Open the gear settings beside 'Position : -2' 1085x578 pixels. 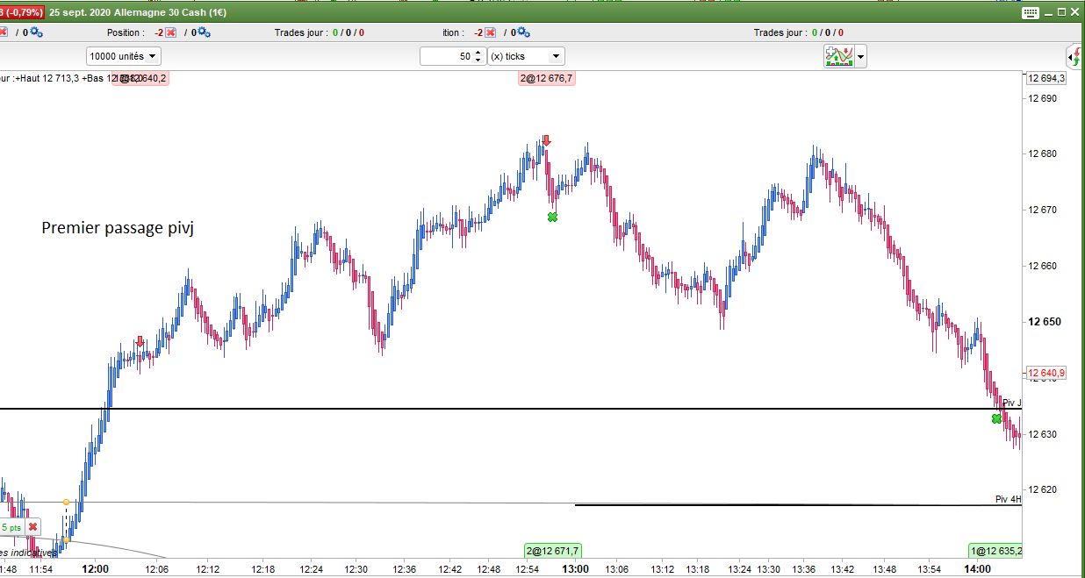point(203,32)
